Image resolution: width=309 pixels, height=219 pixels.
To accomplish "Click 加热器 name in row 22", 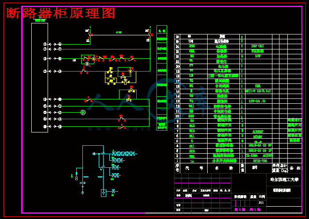I will pos(221,56).
